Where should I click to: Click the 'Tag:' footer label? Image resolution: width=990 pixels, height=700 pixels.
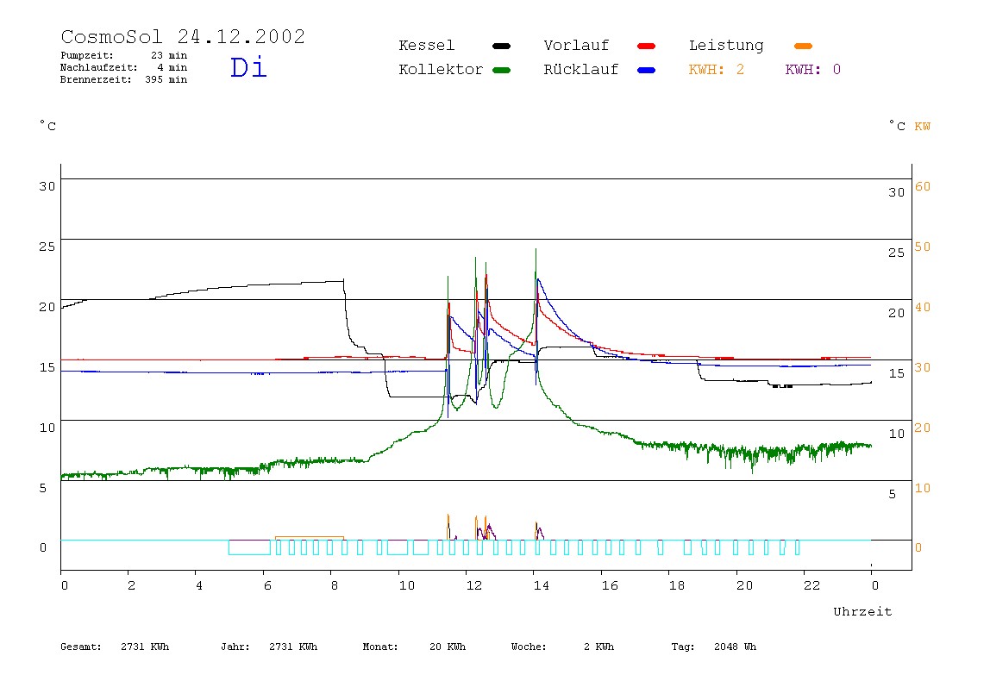683,647
